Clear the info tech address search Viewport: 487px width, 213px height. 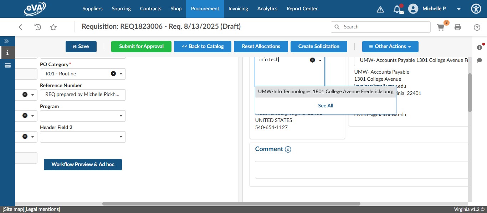[x=312, y=60]
